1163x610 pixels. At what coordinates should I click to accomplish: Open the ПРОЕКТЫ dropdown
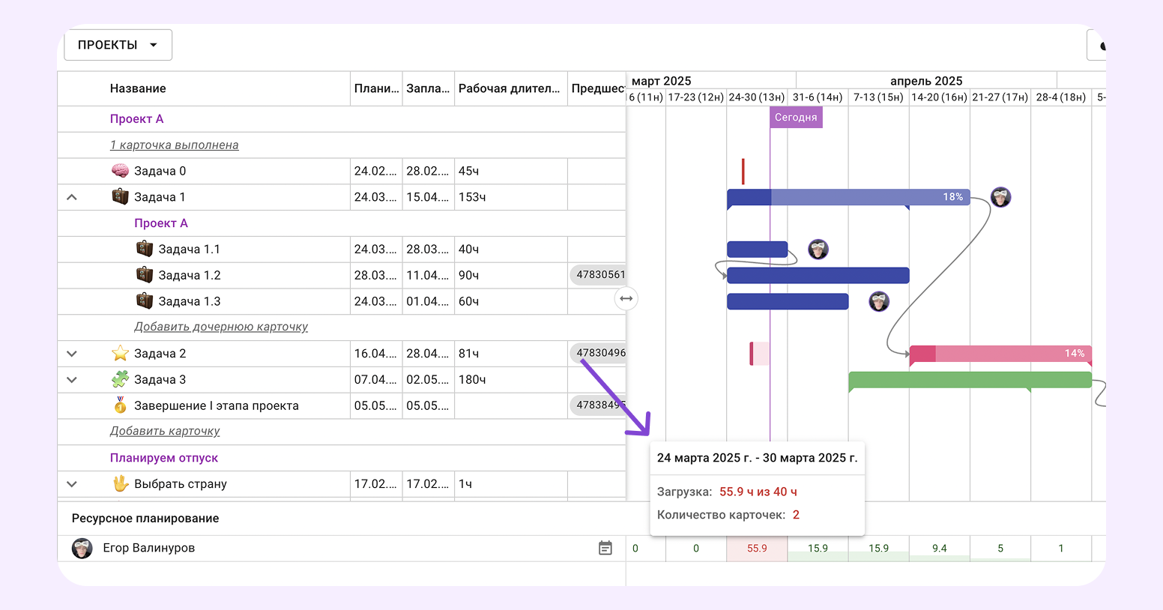[118, 45]
